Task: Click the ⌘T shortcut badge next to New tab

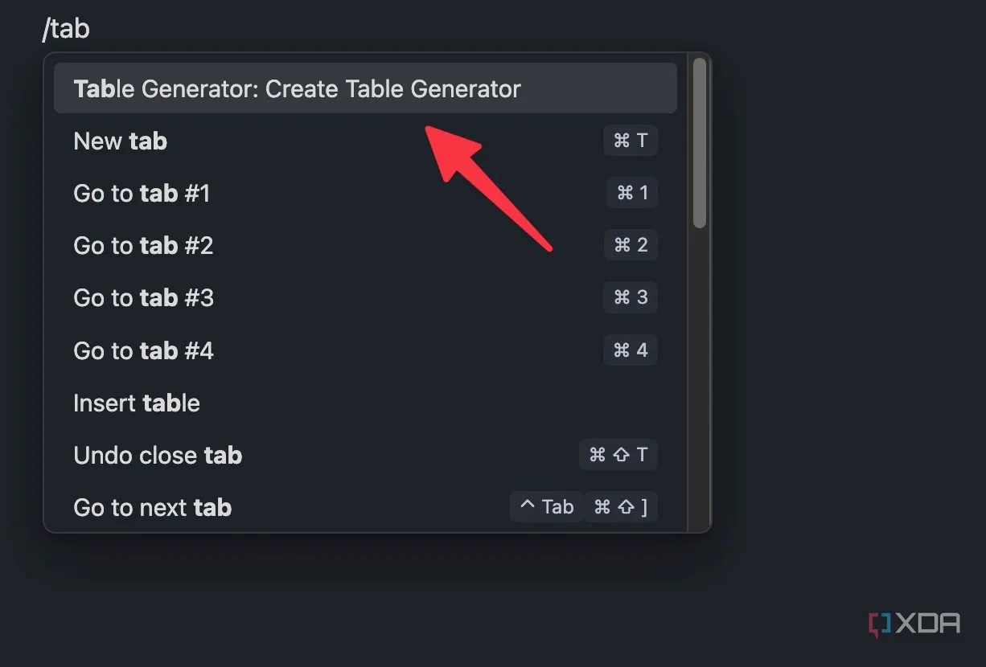Action: 631,140
